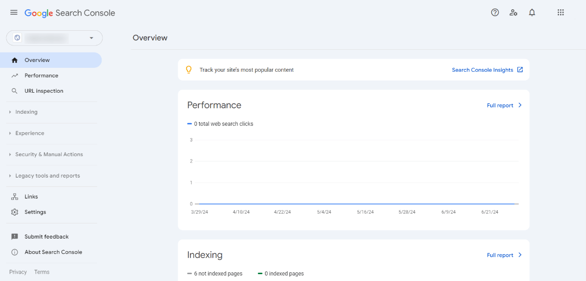Click the Links network icon
Viewport: 586px width, 281px height.
(x=15, y=197)
